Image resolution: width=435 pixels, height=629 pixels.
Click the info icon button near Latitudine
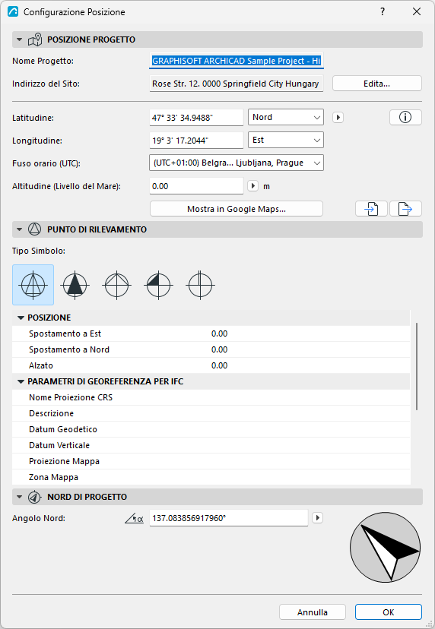405,117
